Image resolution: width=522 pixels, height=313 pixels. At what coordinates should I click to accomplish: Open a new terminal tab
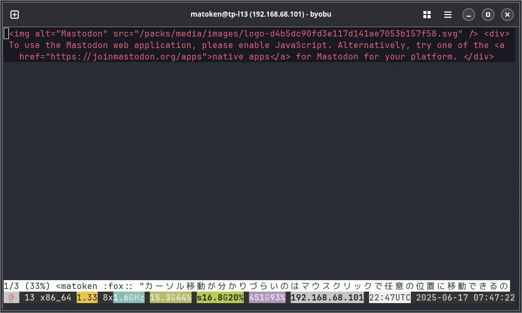[x=15, y=15]
